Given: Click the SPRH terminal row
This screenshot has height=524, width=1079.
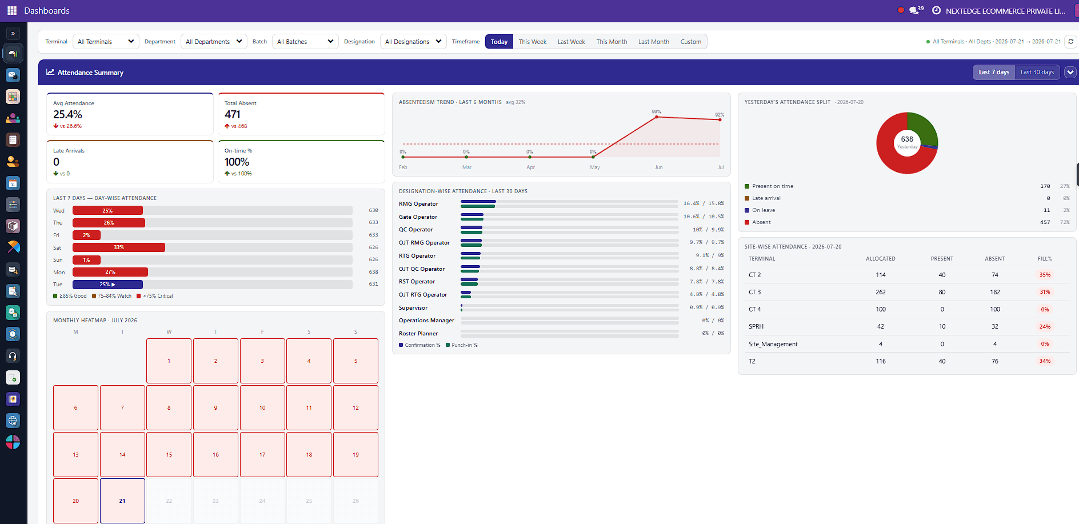Looking at the screenshot, I should point(907,326).
